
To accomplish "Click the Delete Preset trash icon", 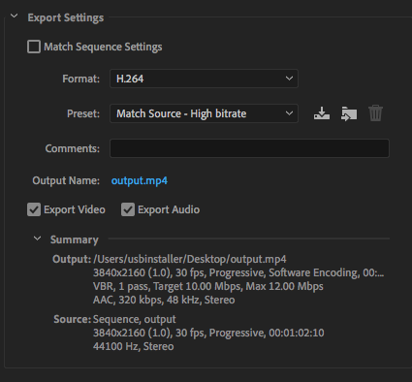I will [x=375, y=113].
